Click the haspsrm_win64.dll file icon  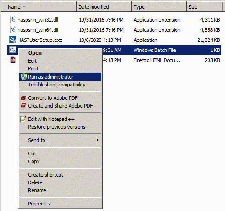13,30
